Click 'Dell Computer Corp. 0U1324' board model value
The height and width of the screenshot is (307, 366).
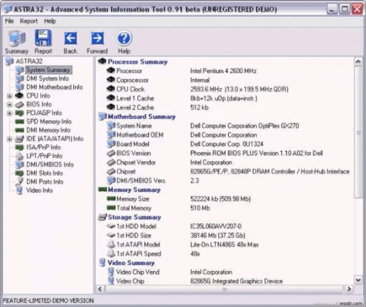pyautogui.click(x=227, y=144)
